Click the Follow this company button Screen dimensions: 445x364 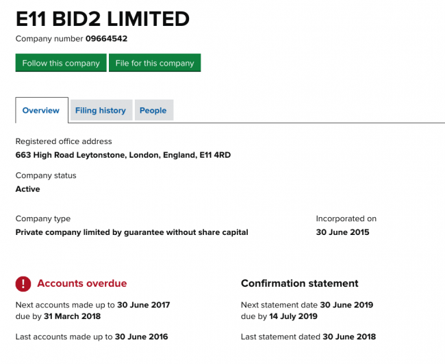click(61, 63)
